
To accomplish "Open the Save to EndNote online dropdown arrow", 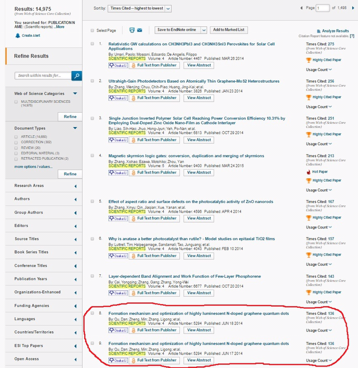I will tap(204, 30).
